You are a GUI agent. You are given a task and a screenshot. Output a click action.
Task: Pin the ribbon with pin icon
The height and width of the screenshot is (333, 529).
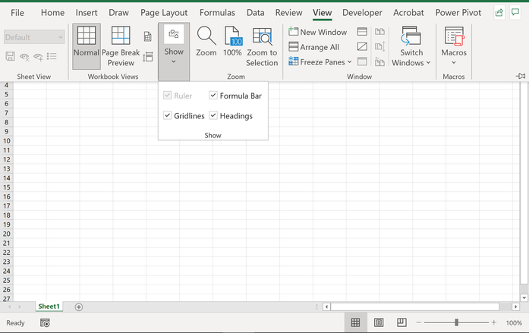click(520, 76)
